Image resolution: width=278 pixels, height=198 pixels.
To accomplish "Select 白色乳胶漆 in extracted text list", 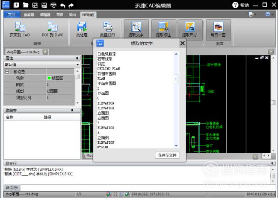I will click(107, 54).
